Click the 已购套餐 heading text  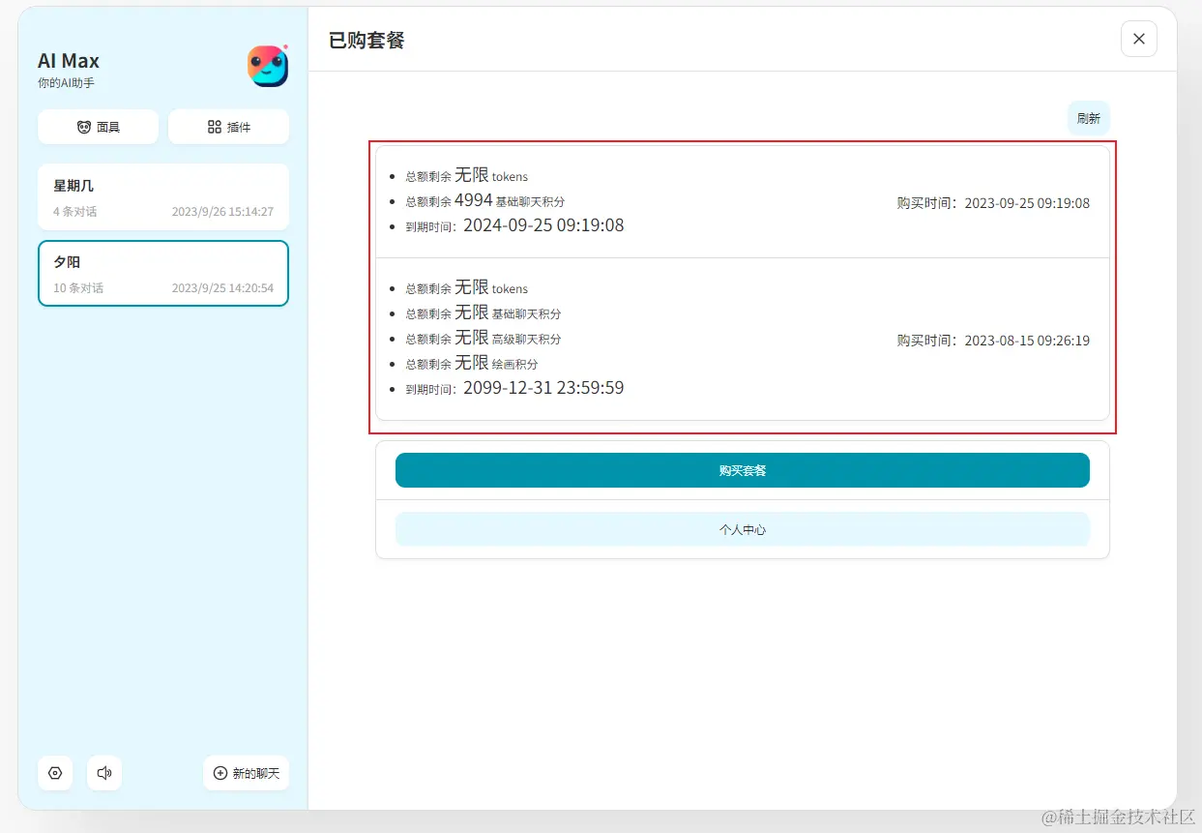[366, 40]
